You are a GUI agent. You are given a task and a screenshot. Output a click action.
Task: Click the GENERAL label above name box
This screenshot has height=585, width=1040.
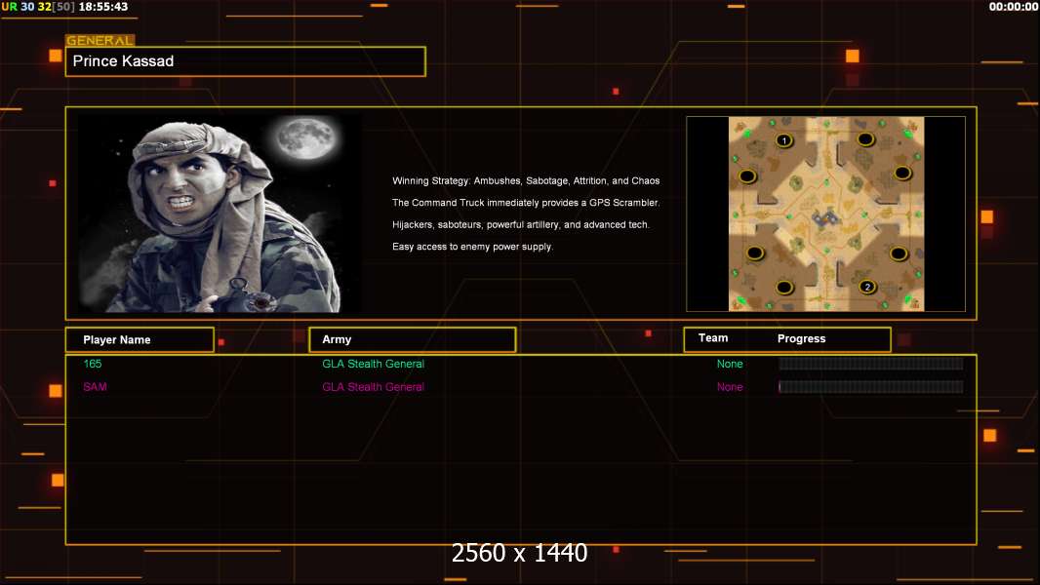pyautogui.click(x=100, y=40)
